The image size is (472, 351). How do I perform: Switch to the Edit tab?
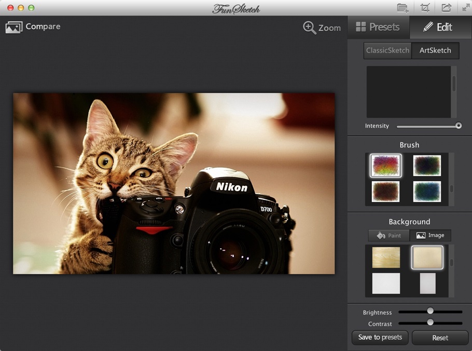pyautogui.click(x=438, y=27)
